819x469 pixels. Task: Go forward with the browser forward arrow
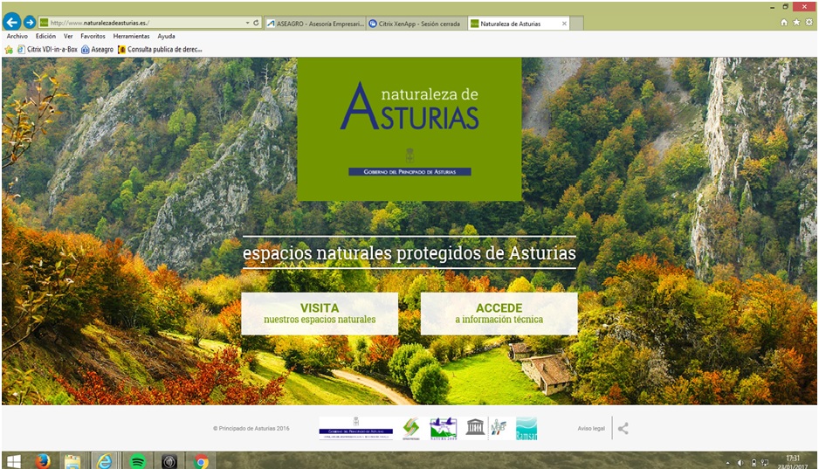point(30,23)
